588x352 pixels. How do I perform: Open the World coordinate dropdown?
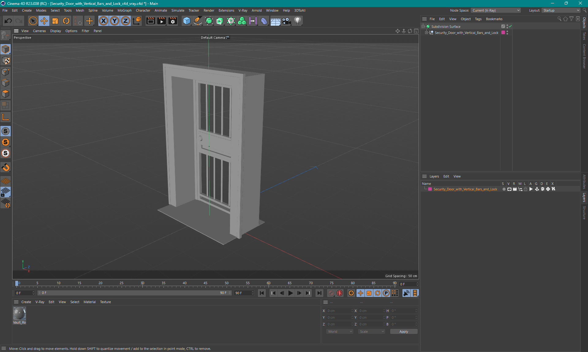click(340, 332)
